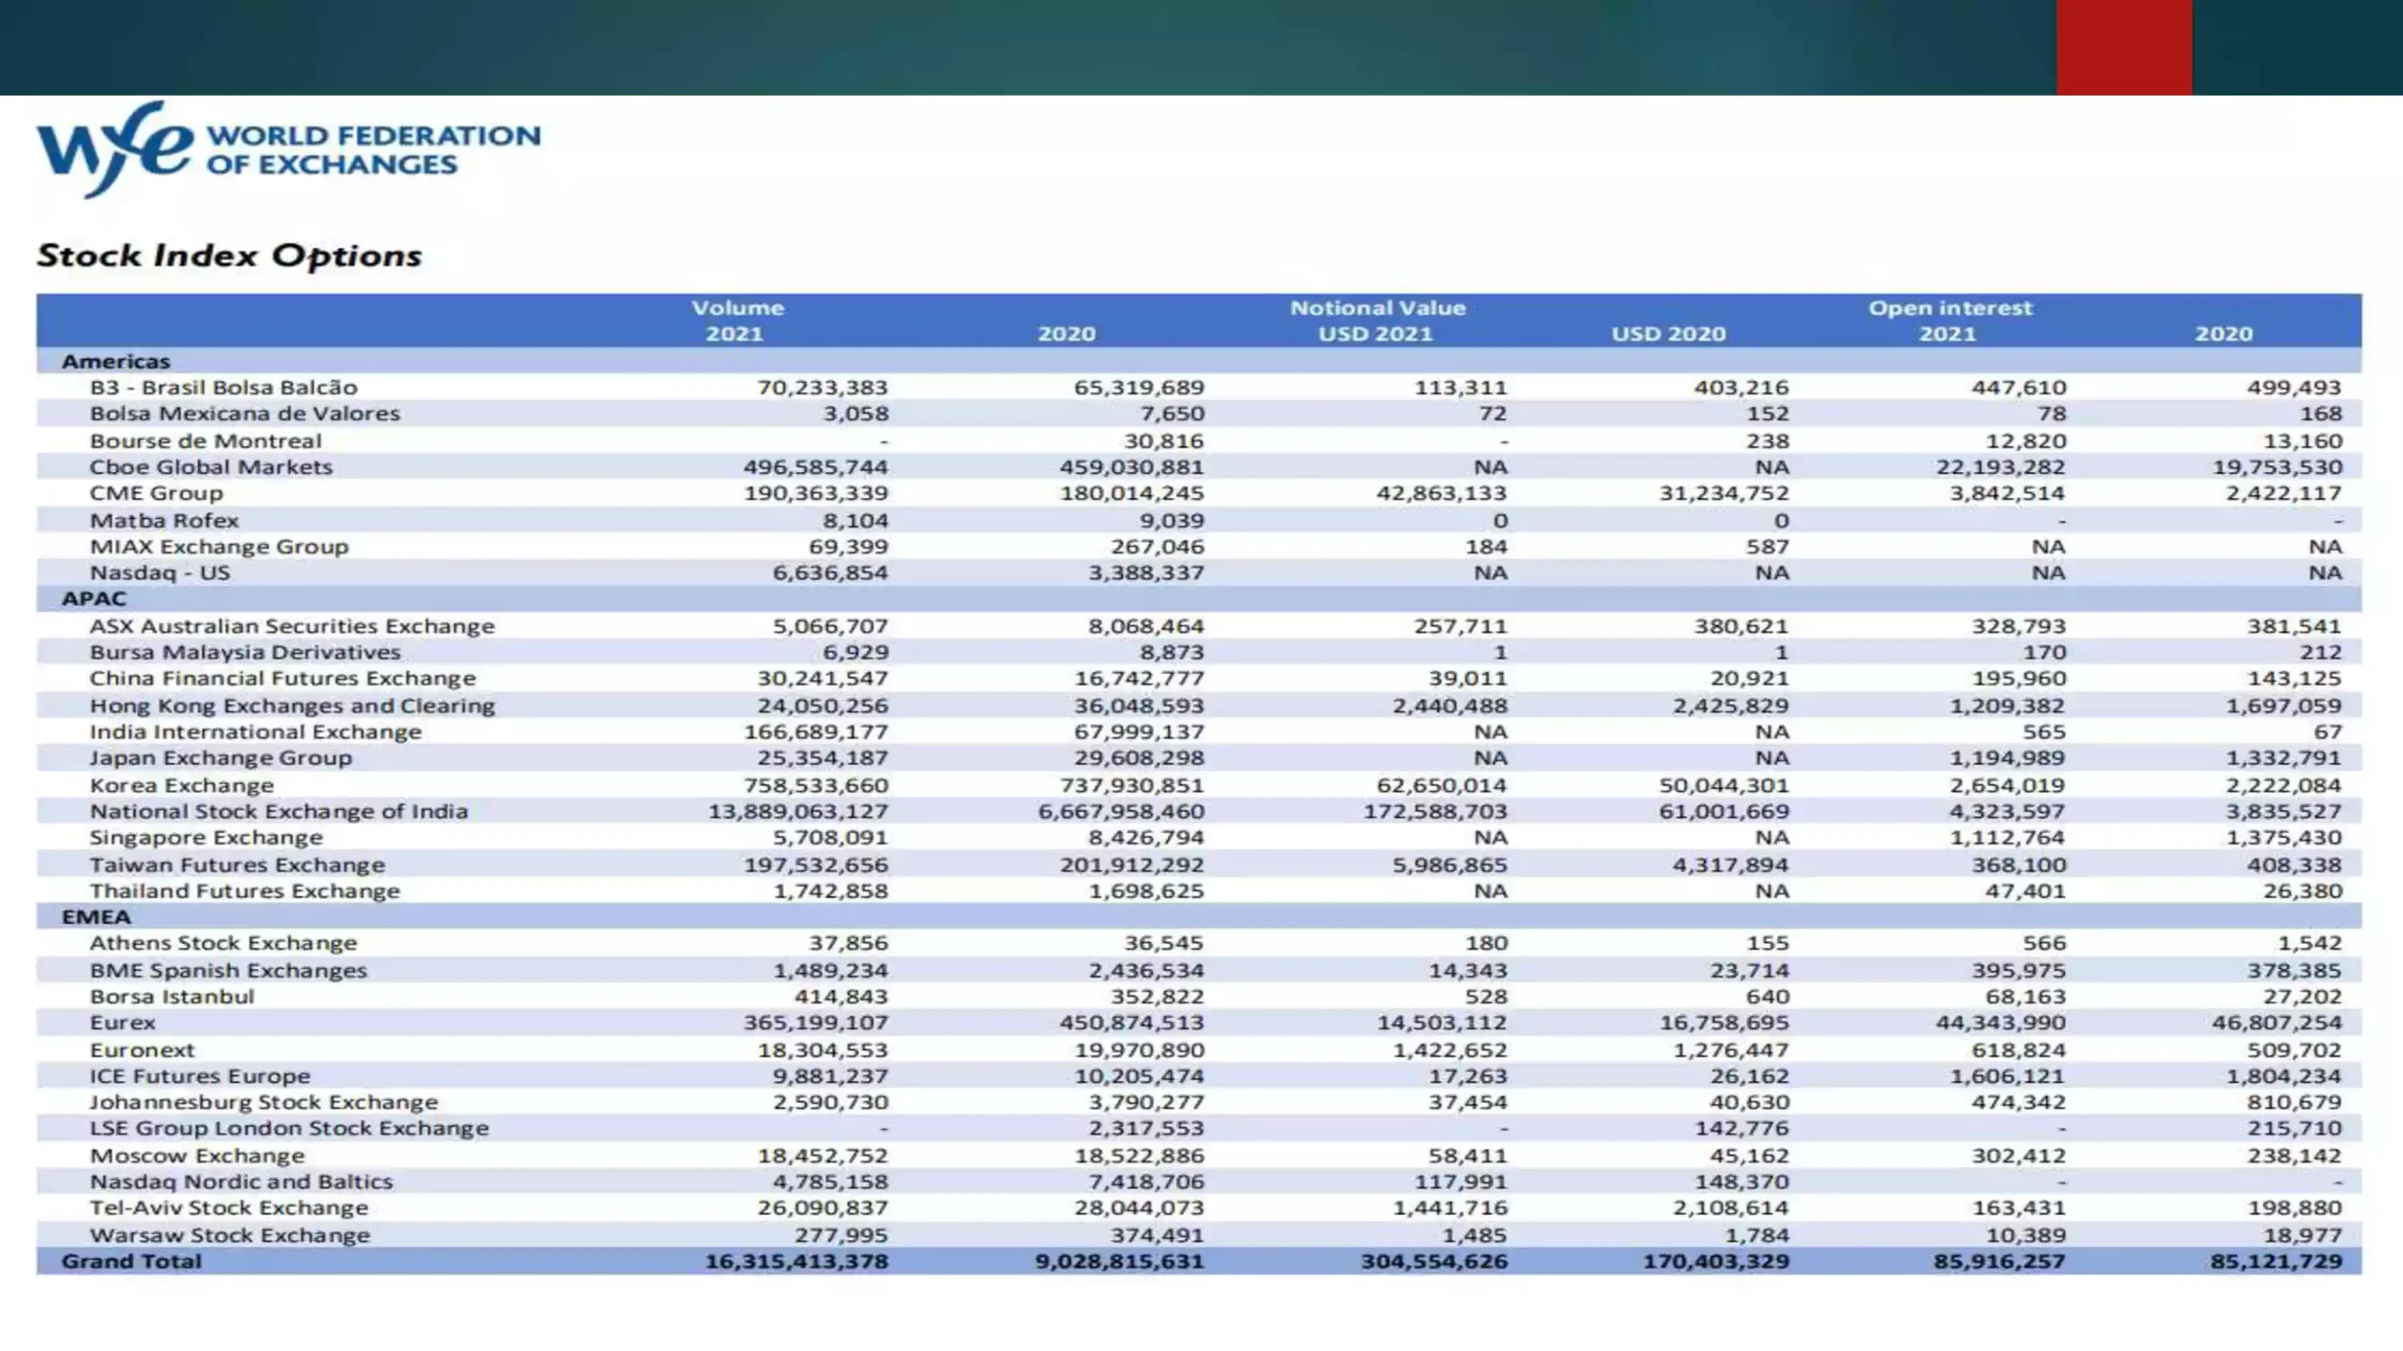This screenshot has height=1351, width=2403.
Task: Click the Volume column header
Action: coord(738,308)
